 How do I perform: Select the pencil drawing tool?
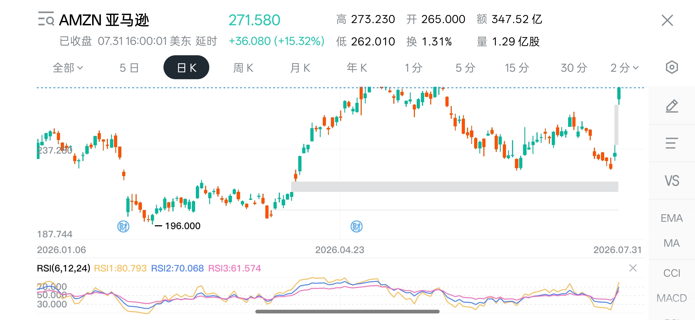672,106
